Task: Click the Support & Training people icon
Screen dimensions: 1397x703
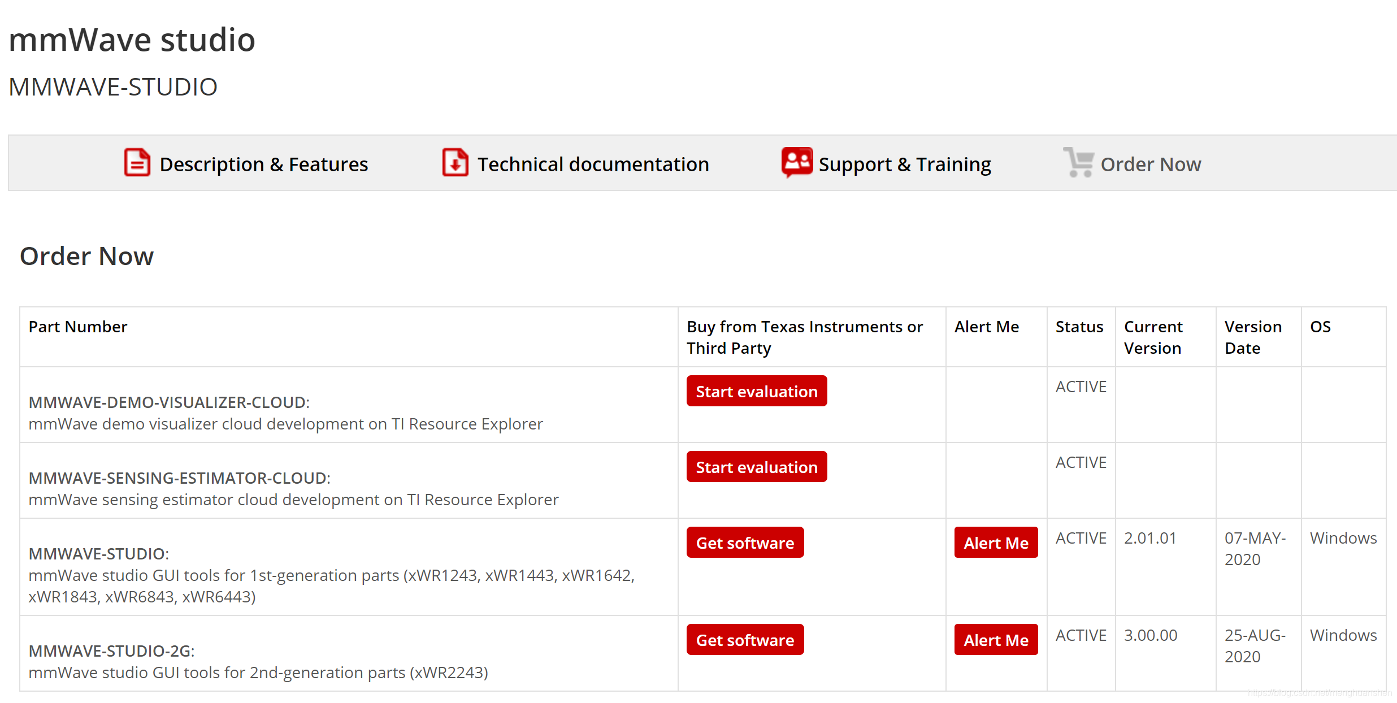Action: [x=797, y=162]
